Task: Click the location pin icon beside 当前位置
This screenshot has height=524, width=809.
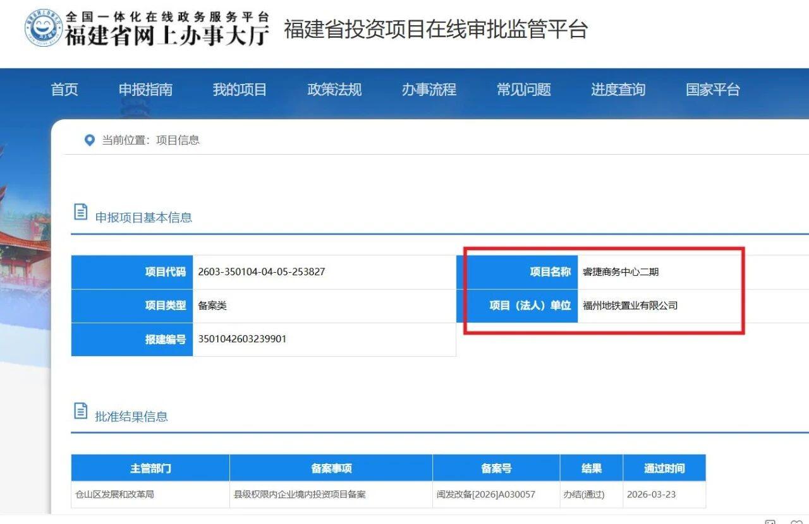Action: (x=89, y=140)
